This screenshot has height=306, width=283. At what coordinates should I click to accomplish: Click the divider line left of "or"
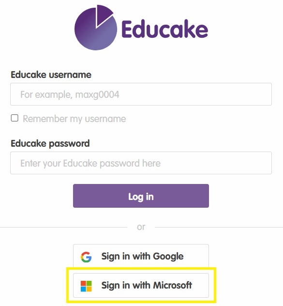63,228
